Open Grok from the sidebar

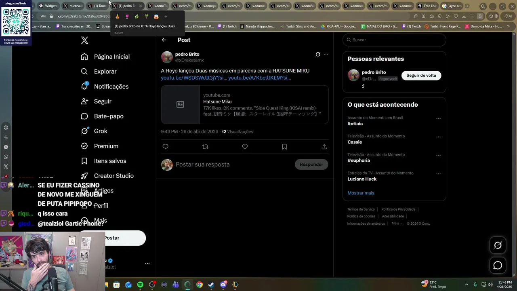click(x=94, y=131)
